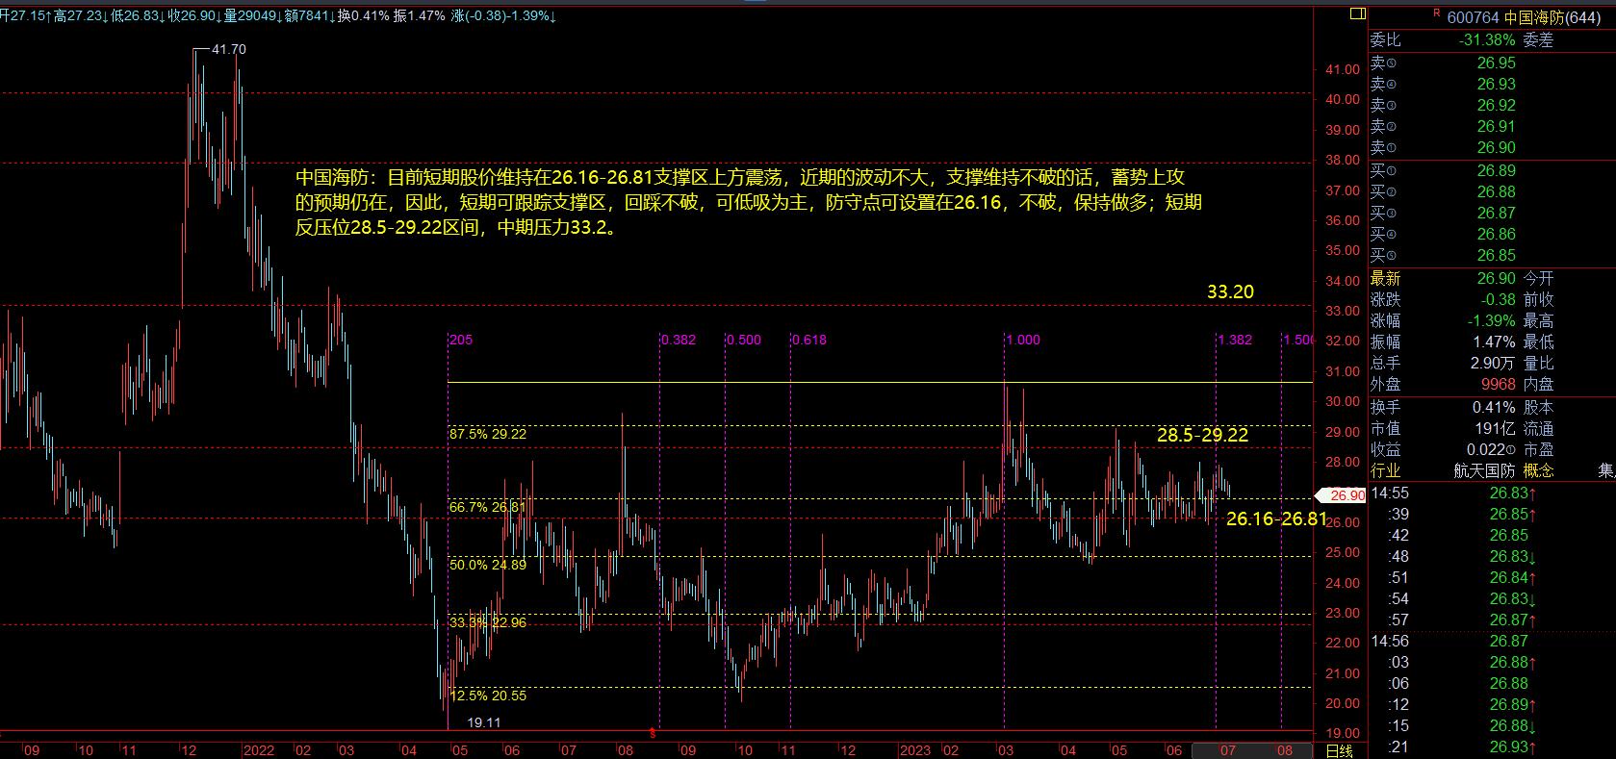Image resolution: width=1616 pixels, height=759 pixels.
Task: Click the 总手 2.90万 value
Action: (1494, 363)
